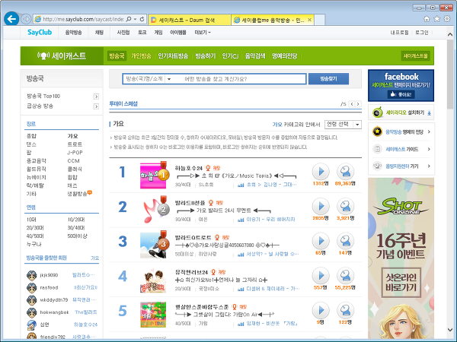
Task: Select the 인기차트방송 tab
Action: (173, 55)
